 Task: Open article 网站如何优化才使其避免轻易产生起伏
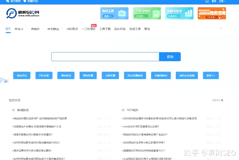pyautogui.click(x=145, y=134)
